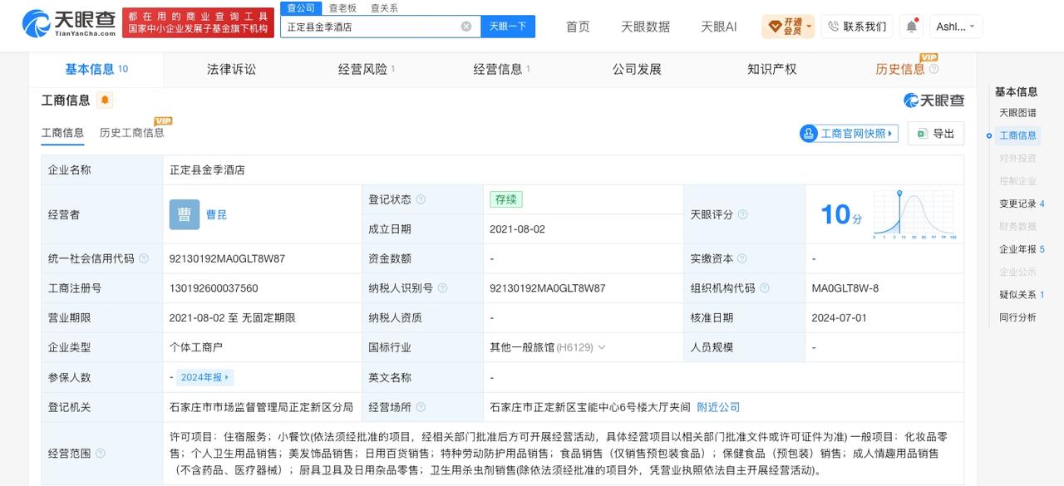Switch to the 工商信息 sub-tab

point(62,133)
